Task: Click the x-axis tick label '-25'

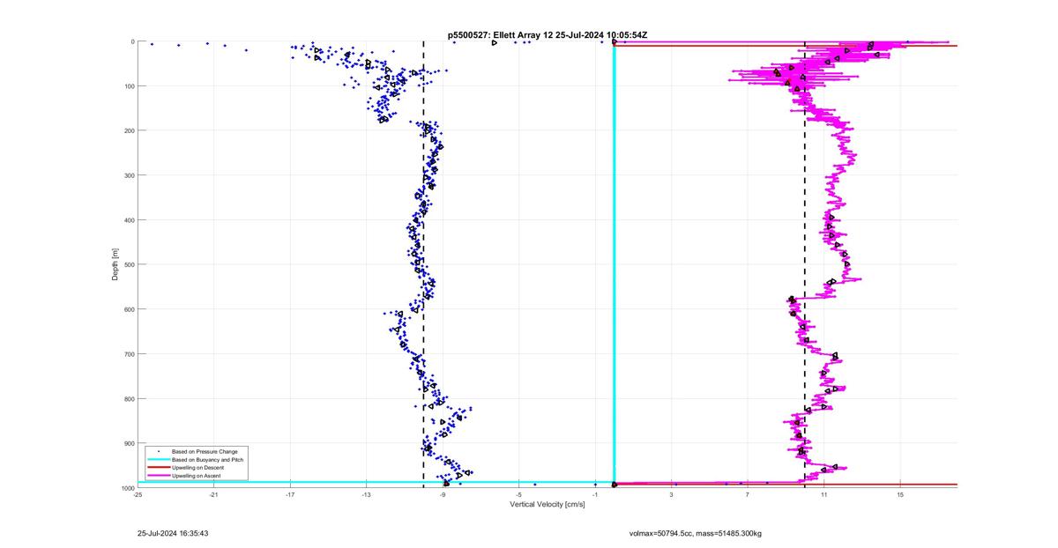Action: 138,495
